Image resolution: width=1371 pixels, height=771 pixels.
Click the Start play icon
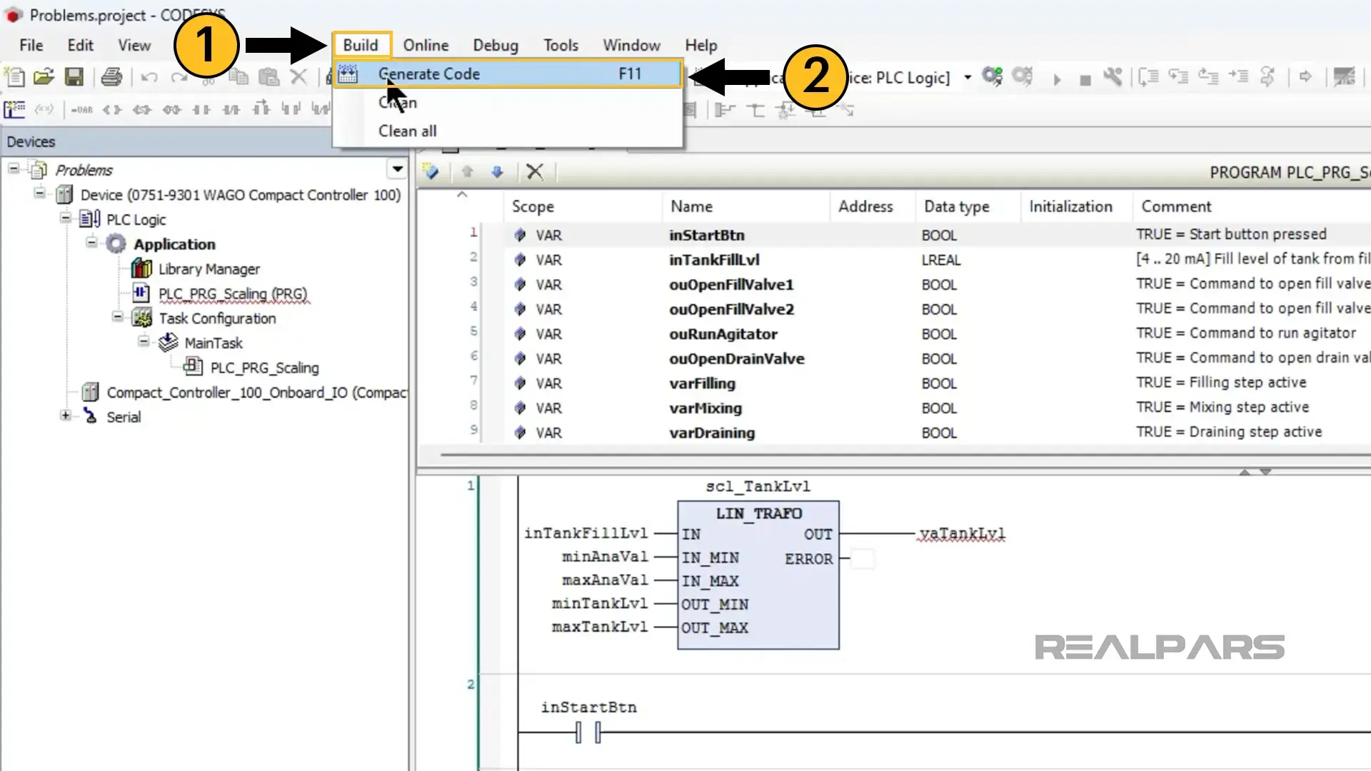pyautogui.click(x=1057, y=79)
